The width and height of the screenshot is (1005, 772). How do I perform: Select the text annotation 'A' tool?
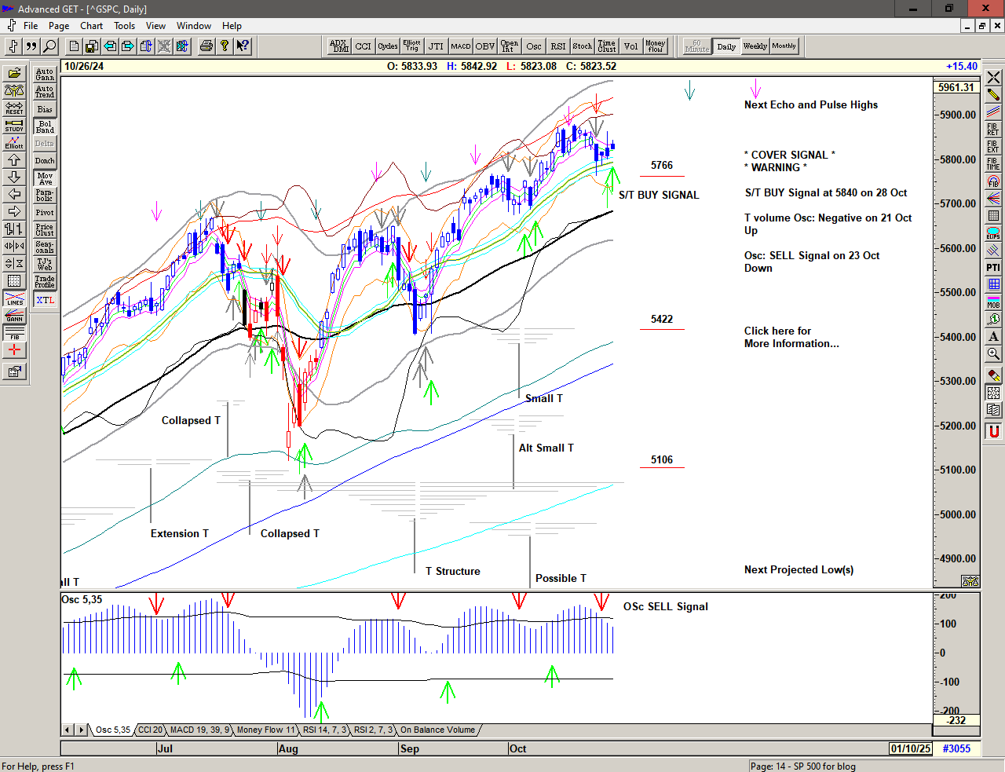993,337
